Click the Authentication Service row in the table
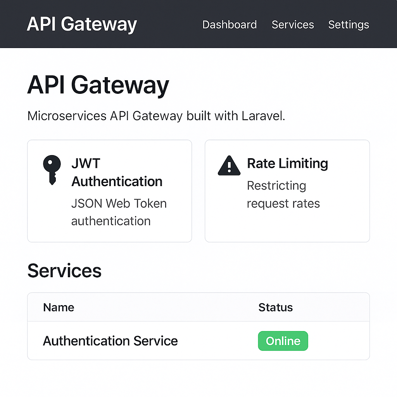Viewport: 397px width, 397px height. (110, 341)
